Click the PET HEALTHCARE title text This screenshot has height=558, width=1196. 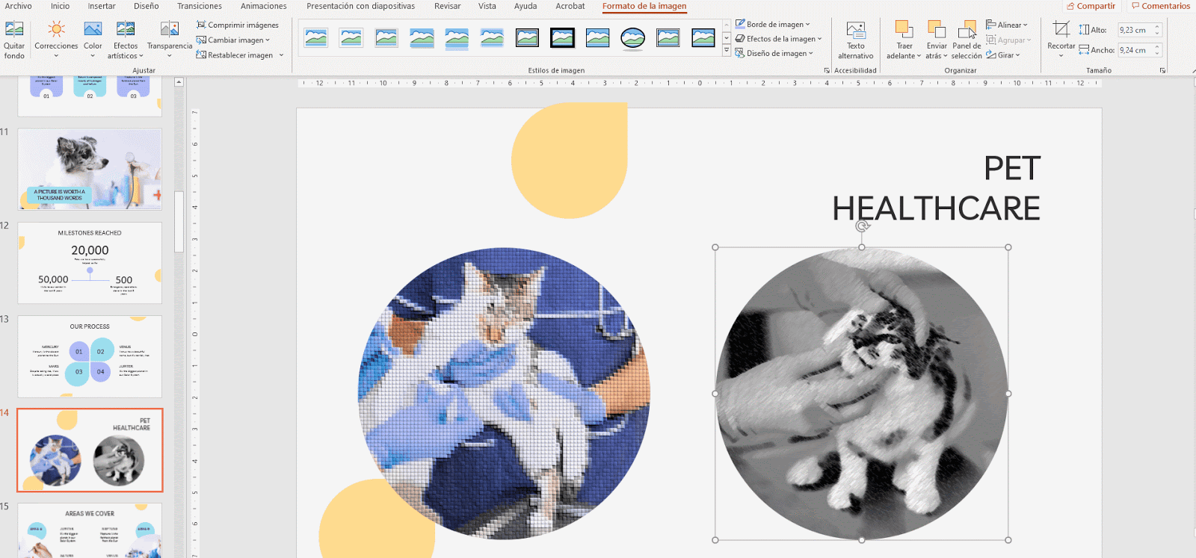coord(936,188)
